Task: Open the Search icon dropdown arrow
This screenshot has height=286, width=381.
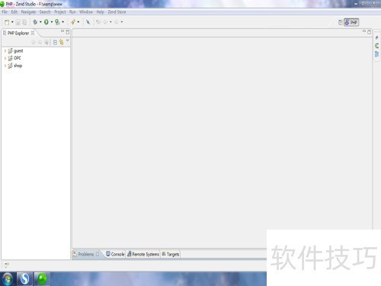Action: point(78,22)
